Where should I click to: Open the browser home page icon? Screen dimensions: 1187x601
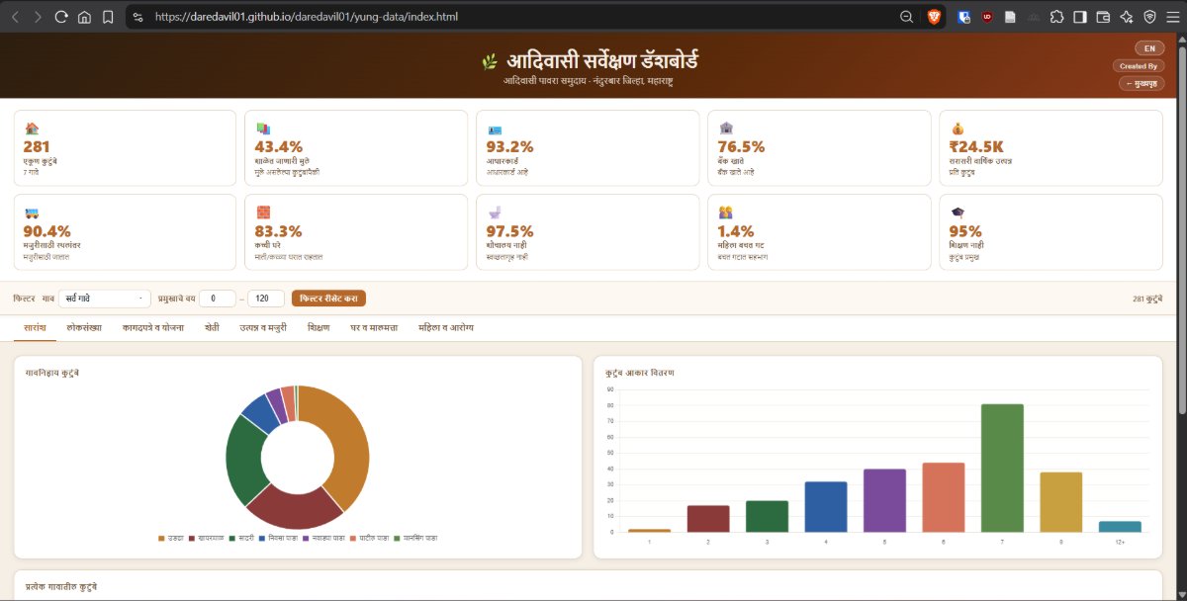(x=85, y=17)
